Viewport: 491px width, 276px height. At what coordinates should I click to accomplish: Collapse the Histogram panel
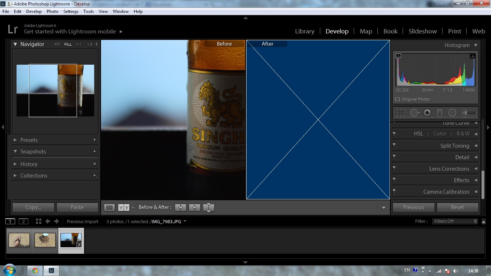(x=476, y=45)
